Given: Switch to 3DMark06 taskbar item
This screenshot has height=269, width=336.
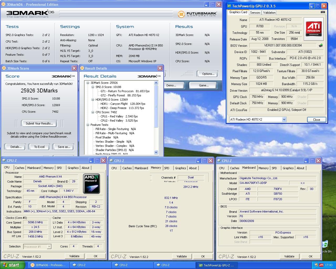Looking at the screenshot, I should click(49, 265).
